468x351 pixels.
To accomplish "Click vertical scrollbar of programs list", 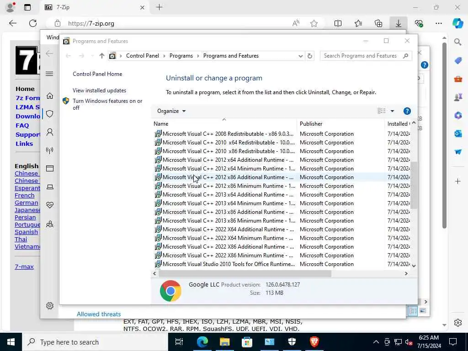I will (x=414, y=185).
